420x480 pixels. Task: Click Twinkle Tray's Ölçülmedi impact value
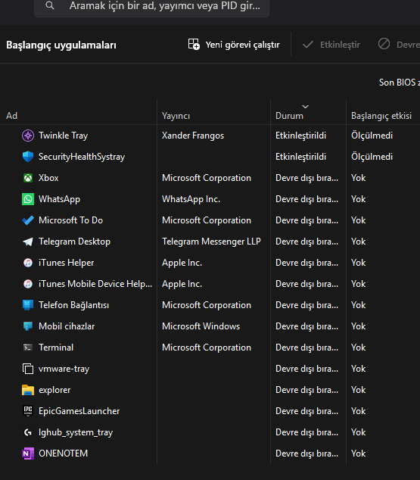coord(372,136)
